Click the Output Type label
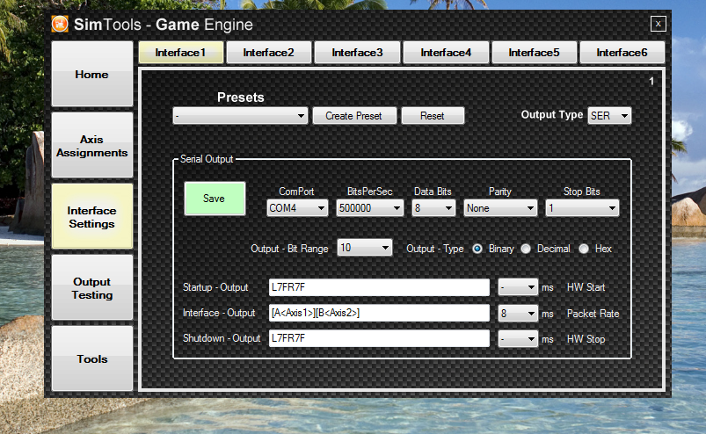Screen dimensions: 706x434 pos(552,115)
